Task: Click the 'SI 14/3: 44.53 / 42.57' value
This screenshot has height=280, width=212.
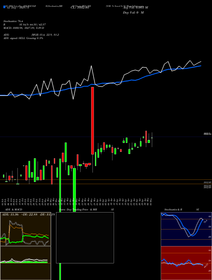Action: click(x=33, y=25)
